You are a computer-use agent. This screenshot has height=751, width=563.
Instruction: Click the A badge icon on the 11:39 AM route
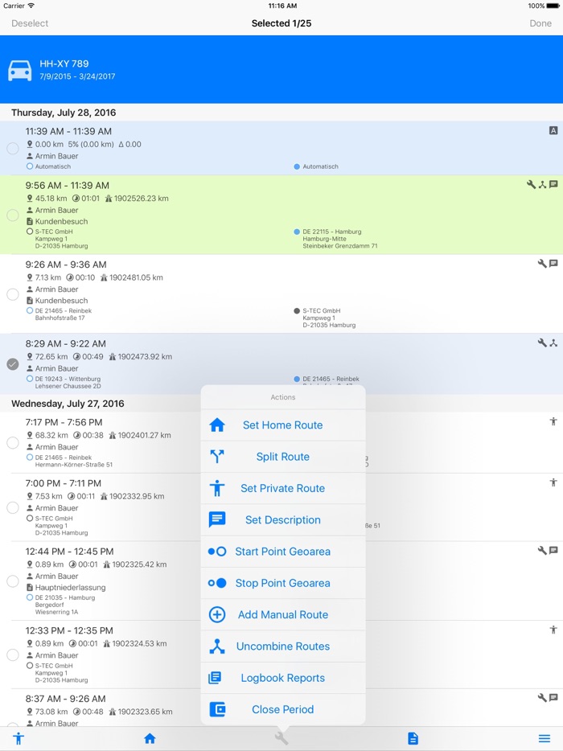[553, 130]
